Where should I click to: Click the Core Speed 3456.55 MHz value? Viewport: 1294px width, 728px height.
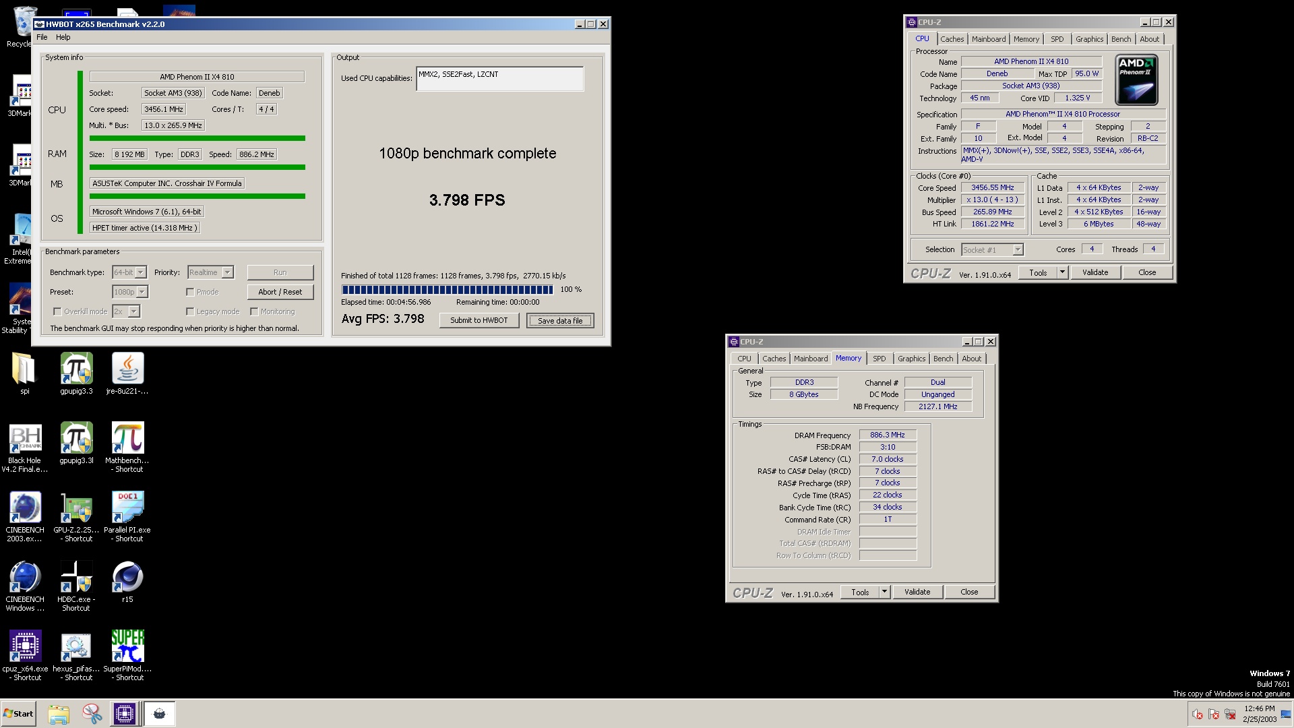point(993,188)
